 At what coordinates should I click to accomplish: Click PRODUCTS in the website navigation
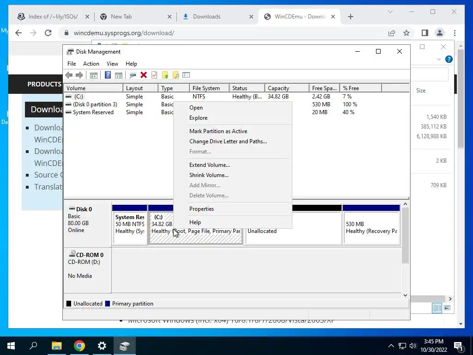click(44, 84)
